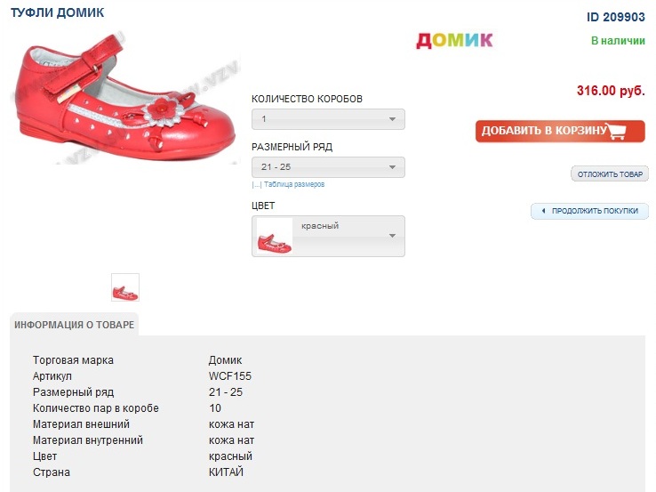Open the Количество коробов dropdown

tap(328, 119)
